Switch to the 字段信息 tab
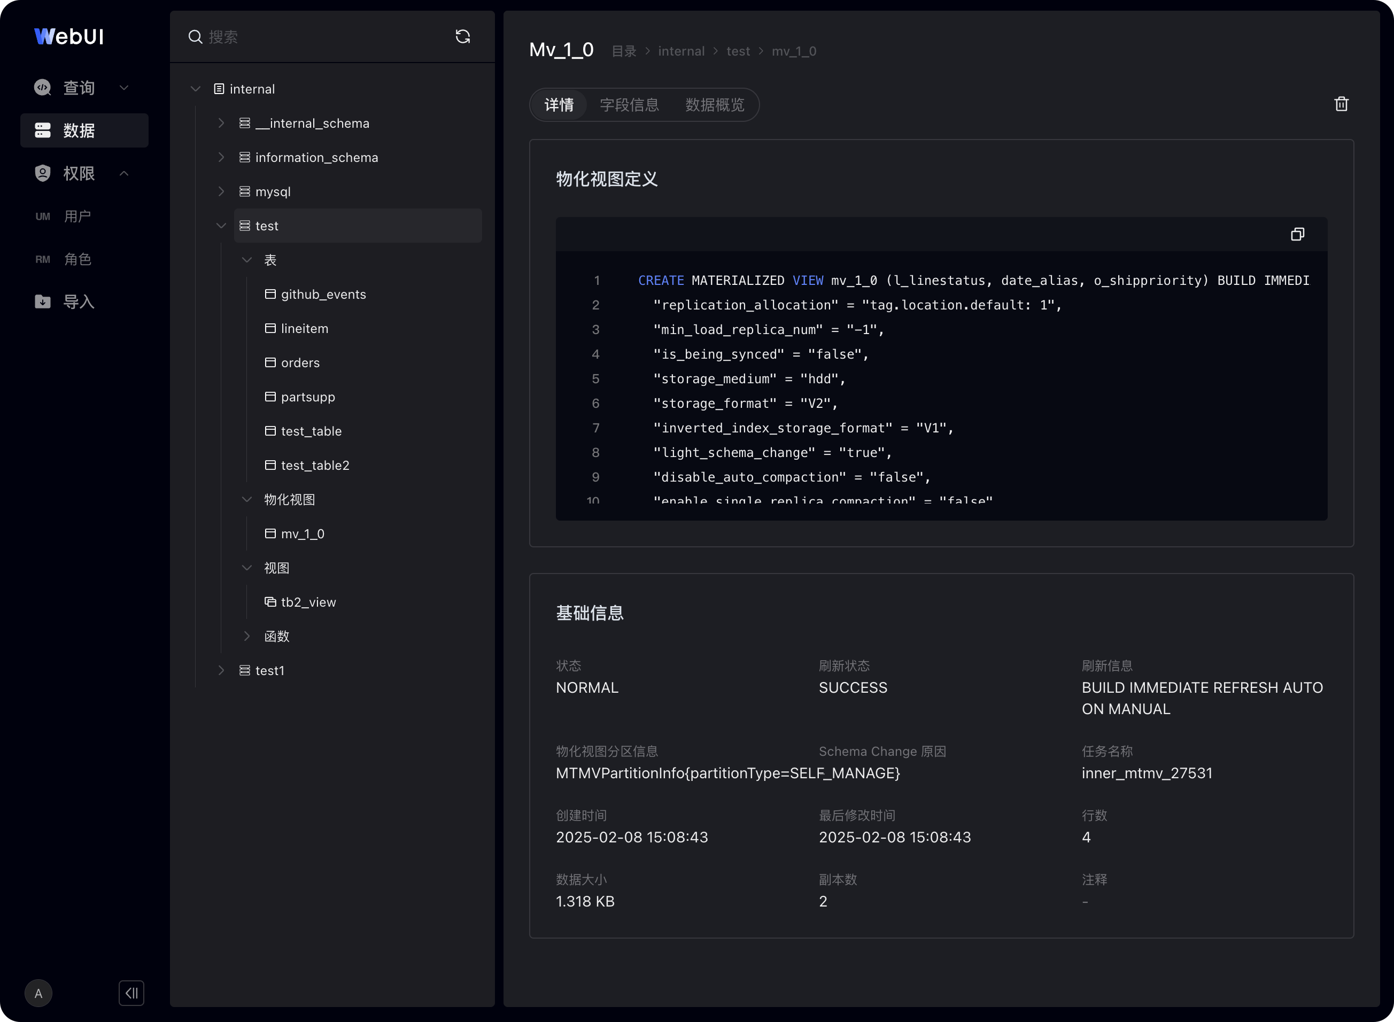The image size is (1394, 1022). click(x=629, y=105)
